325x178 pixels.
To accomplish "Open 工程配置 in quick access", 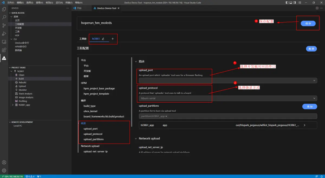I will coord(19,24).
